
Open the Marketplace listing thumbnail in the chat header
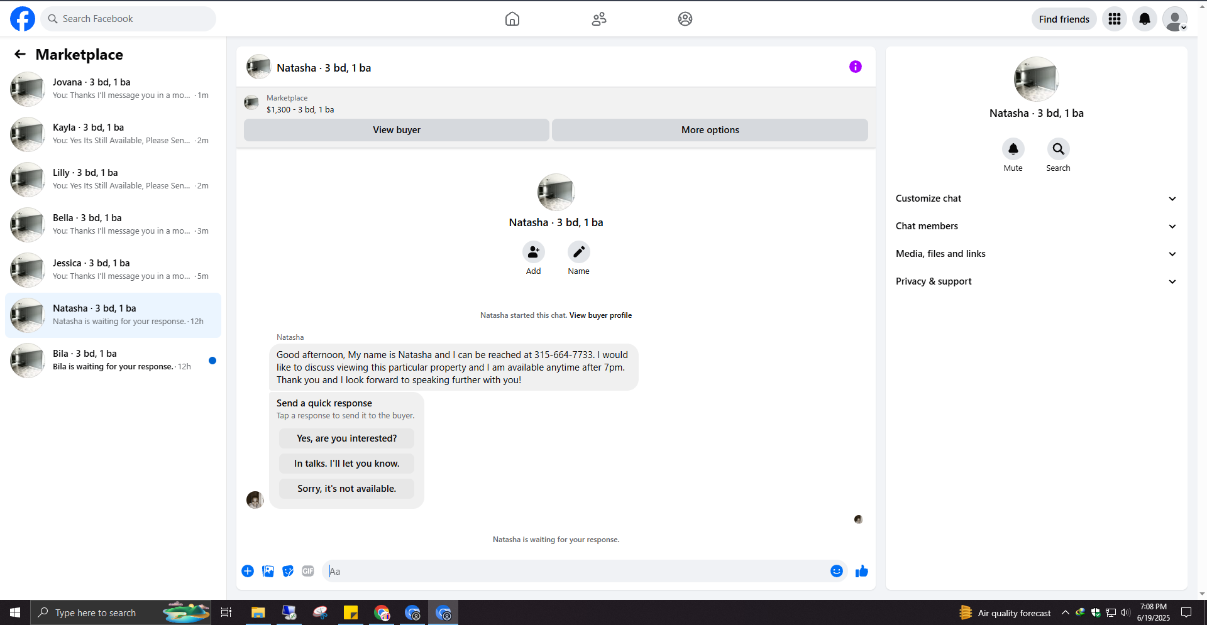(251, 103)
